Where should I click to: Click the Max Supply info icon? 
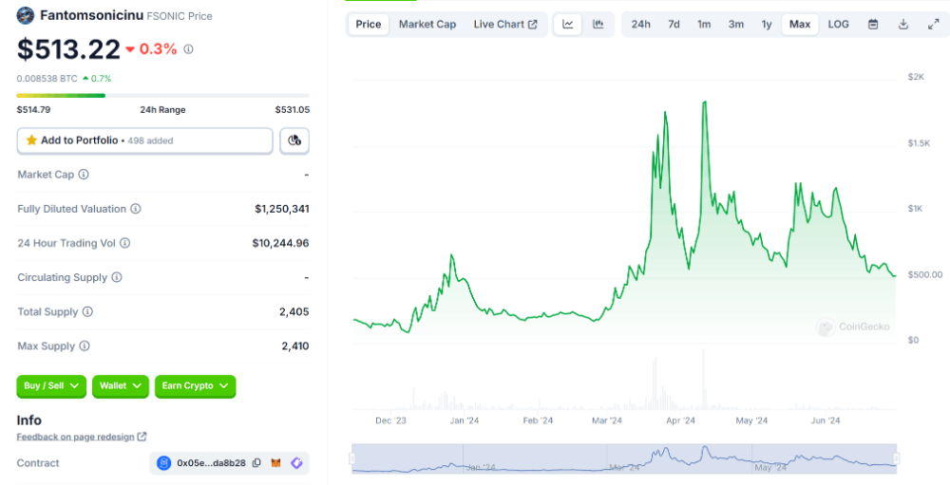[85, 345]
